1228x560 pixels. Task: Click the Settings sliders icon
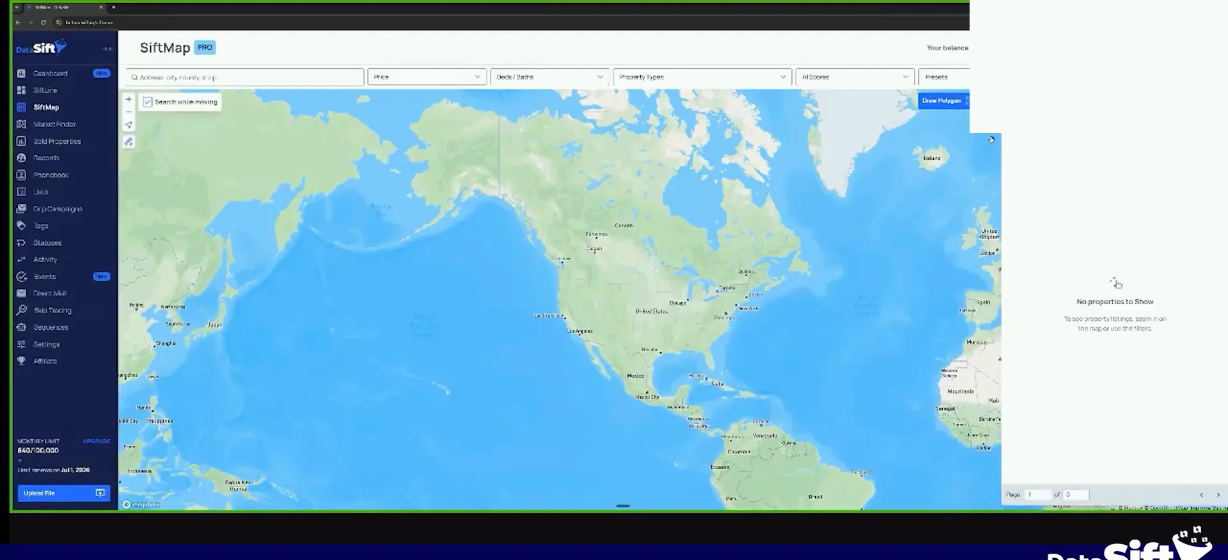(21, 344)
